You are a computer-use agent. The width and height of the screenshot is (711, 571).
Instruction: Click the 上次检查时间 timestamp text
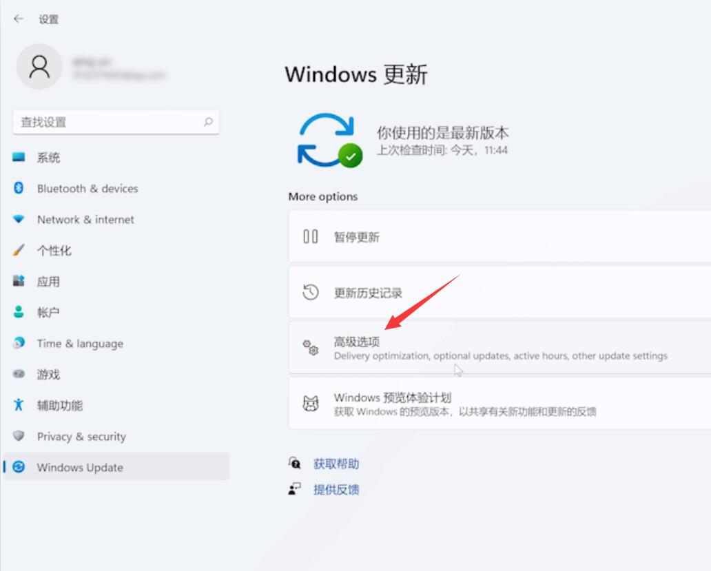pyautogui.click(x=442, y=150)
